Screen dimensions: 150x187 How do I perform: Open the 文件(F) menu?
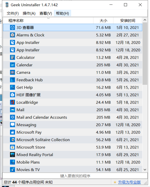[x=13, y=13]
